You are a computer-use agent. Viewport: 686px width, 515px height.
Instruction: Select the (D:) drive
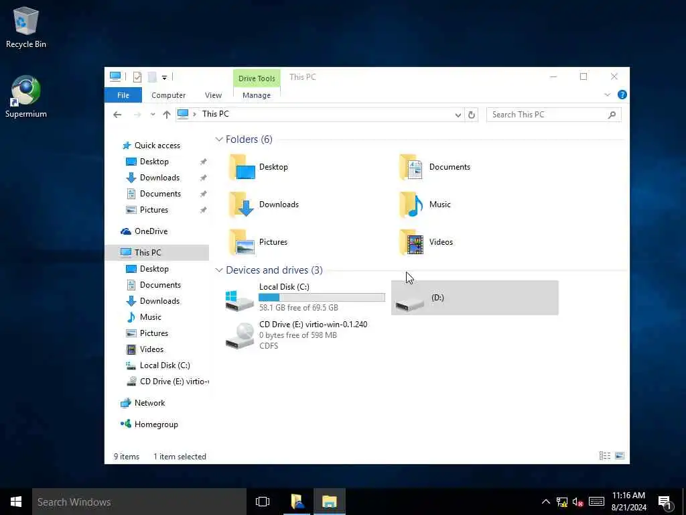click(x=475, y=298)
